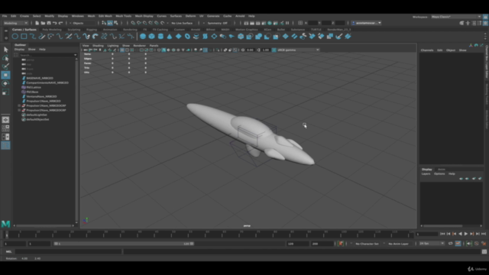The width and height of the screenshot is (489, 275).
Task: Open the Workspace Maya Classic dropdown
Action: [456, 17]
